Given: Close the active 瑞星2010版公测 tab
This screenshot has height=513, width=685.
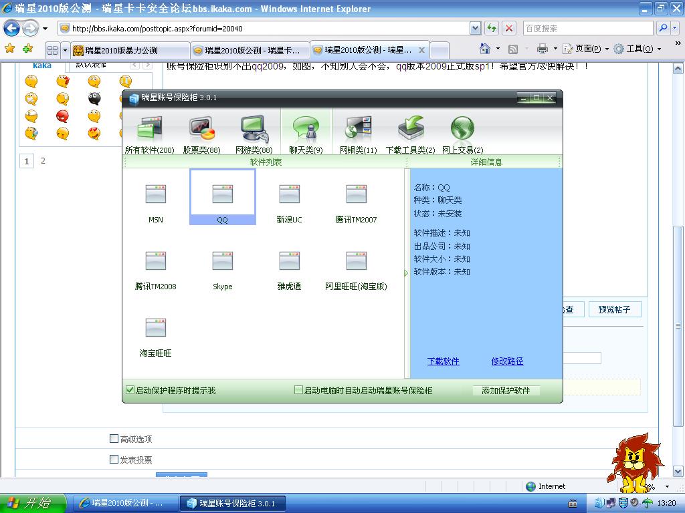Looking at the screenshot, I should click(421, 50).
